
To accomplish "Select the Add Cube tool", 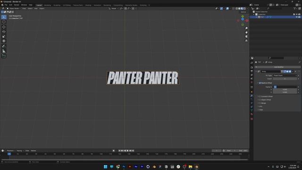I will (x=4, y=56).
